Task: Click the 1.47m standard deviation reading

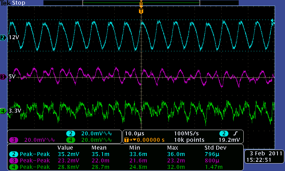Action: (213, 167)
